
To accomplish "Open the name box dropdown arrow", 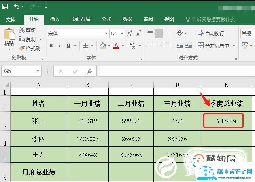I will pos(38,71).
